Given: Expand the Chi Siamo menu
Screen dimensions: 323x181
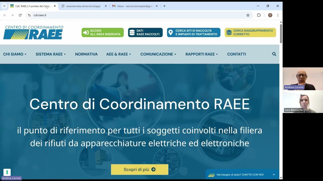Looking at the screenshot, I should point(15,54).
